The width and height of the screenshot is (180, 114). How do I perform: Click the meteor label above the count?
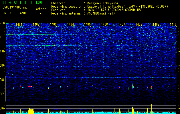[41, 9]
